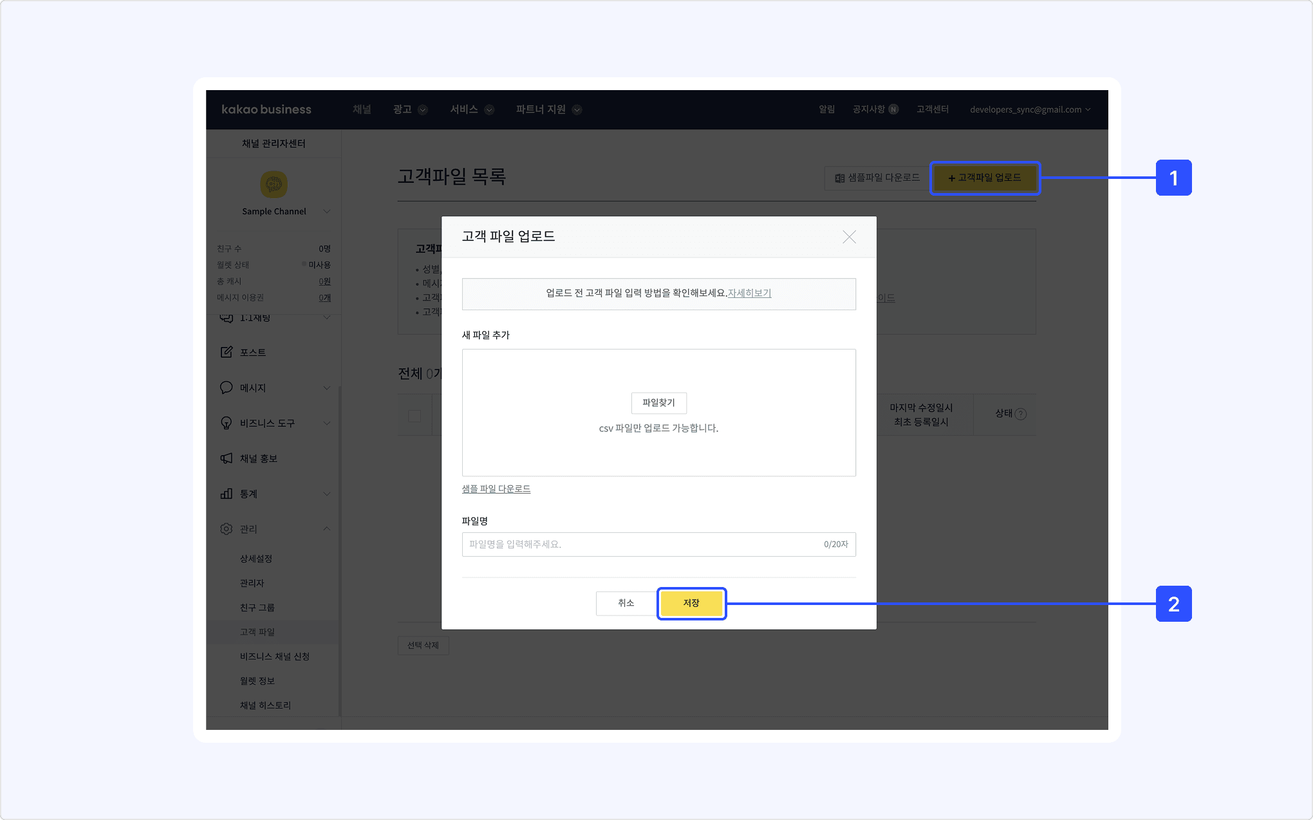Click the Sample Channel profile icon

click(274, 185)
